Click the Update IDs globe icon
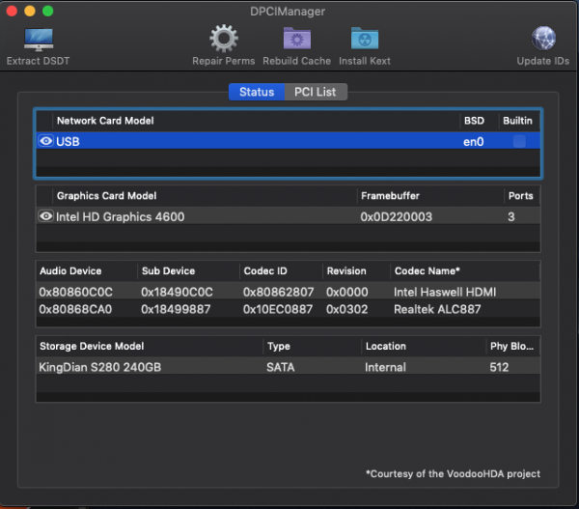This screenshot has width=579, height=509. (543, 40)
